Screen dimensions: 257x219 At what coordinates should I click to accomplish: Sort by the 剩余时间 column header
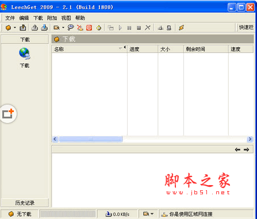coord(206,49)
